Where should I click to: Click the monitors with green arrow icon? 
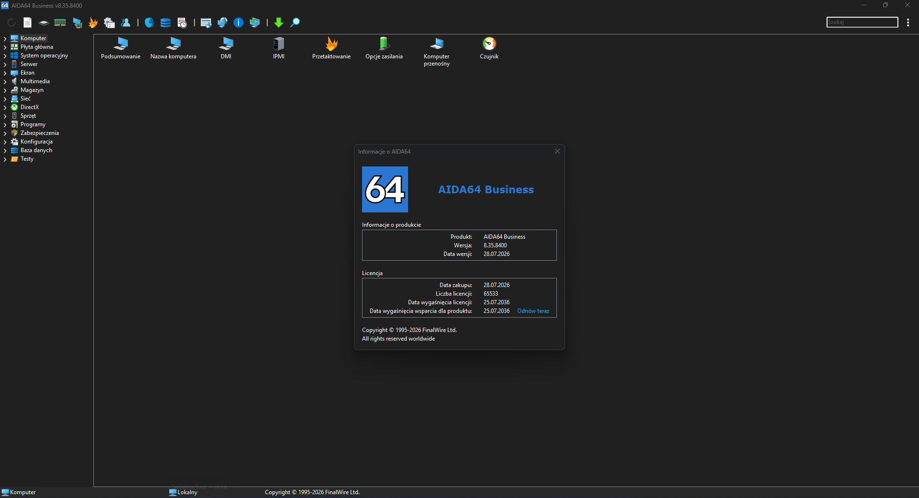tap(255, 22)
